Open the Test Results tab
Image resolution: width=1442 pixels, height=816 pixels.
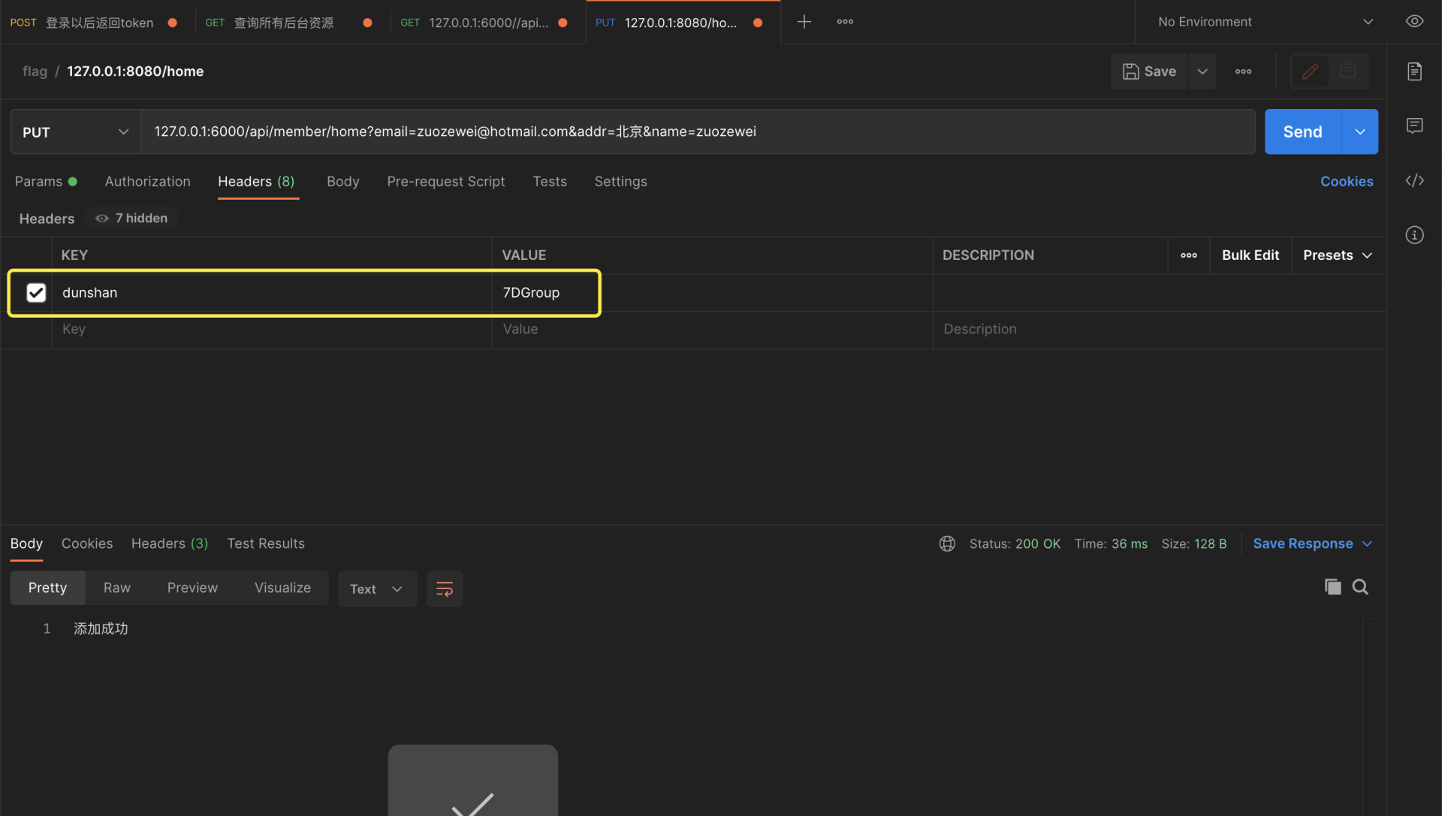[x=266, y=543]
